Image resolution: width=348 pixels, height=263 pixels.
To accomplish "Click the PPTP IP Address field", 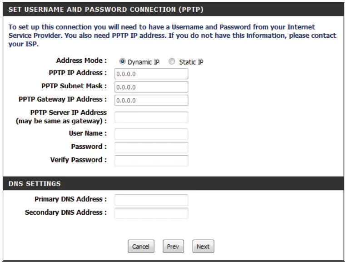I will (x=151, y=74).
